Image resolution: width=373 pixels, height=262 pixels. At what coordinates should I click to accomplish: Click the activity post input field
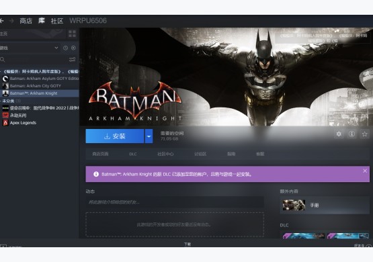tap(175, 202)
